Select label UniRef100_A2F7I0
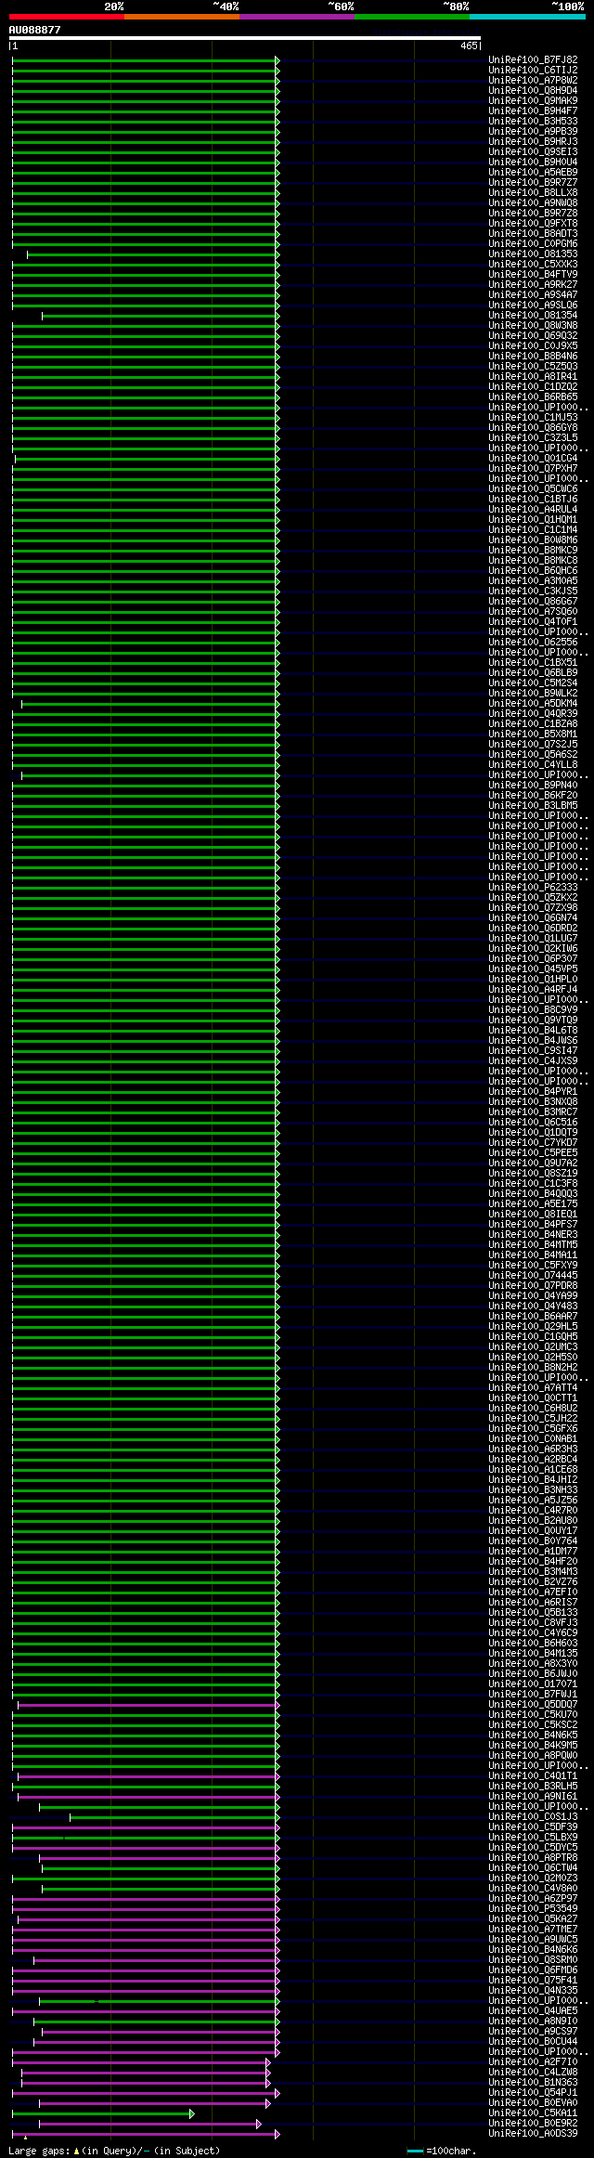The height and width of the screenshot is (2158, 594). click(x=533, y=2062)
